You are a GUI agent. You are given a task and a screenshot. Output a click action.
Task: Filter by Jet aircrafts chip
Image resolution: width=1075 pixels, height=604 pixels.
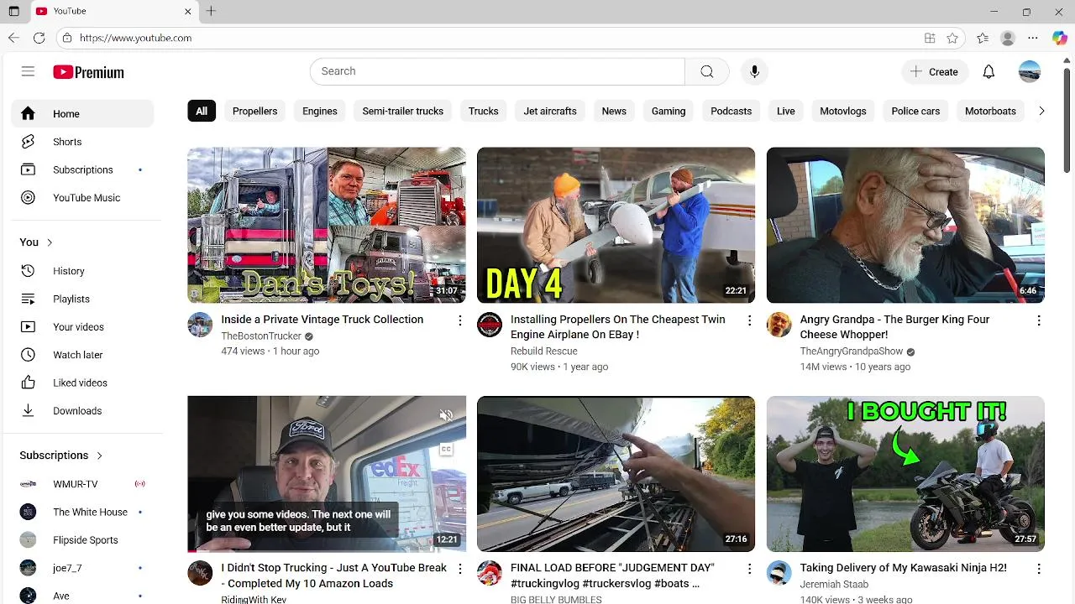point(550,111)
